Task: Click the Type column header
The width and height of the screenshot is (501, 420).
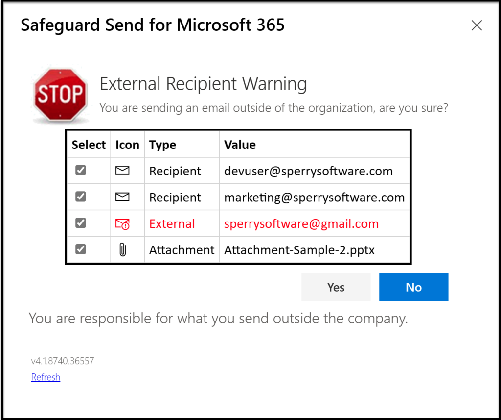Action: point(162,145)
